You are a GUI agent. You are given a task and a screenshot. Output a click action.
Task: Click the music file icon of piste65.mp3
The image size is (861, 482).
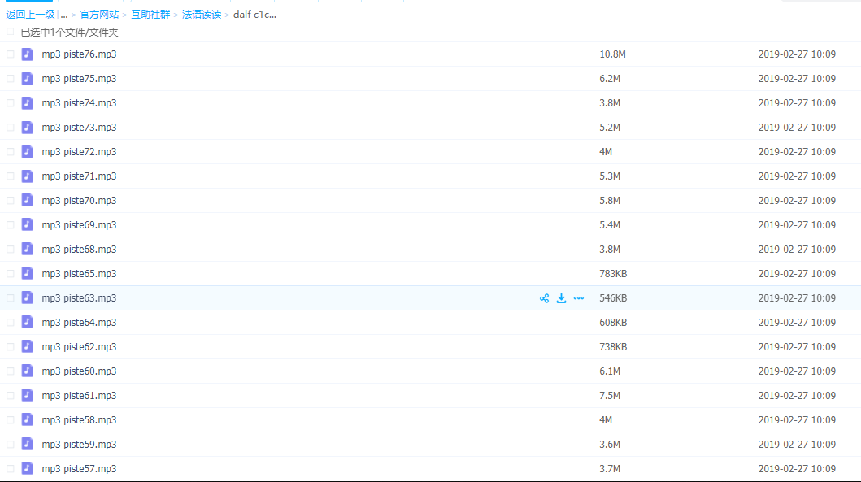click(x=28, y=273)
